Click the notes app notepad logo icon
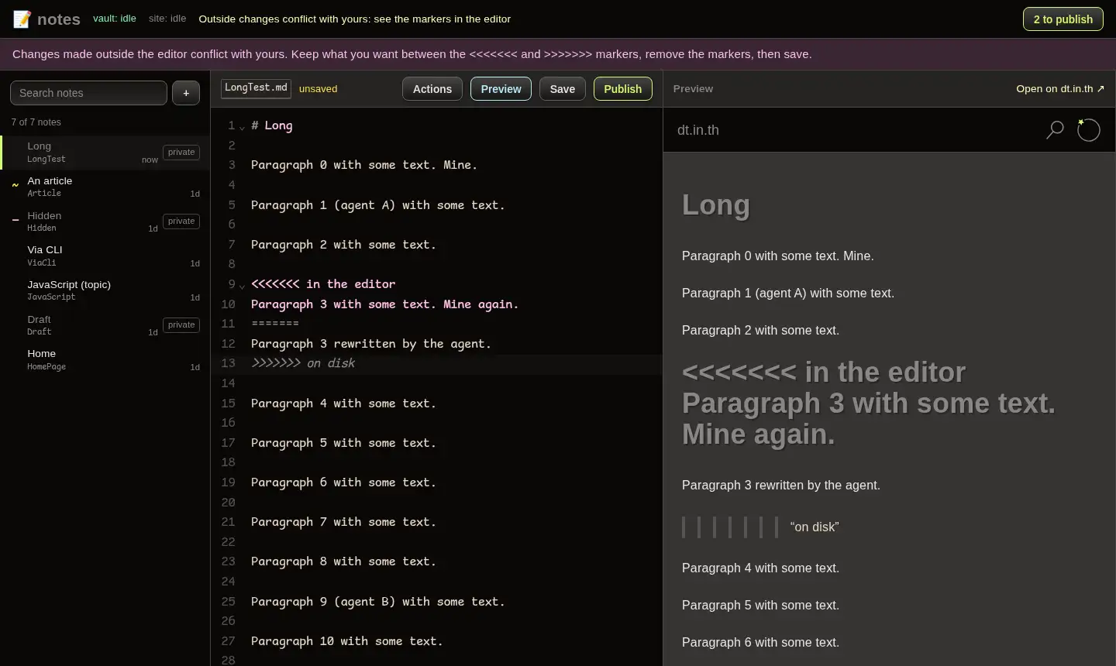The width and height of the screenshot is (1116, 666). tap(22, 19)
